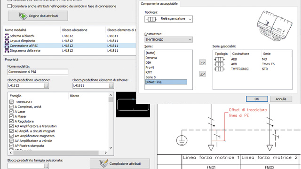This screenshot has height=169, width=301.
Task: Click the Compilazione attributi button
Action: (x=120, y=164)
